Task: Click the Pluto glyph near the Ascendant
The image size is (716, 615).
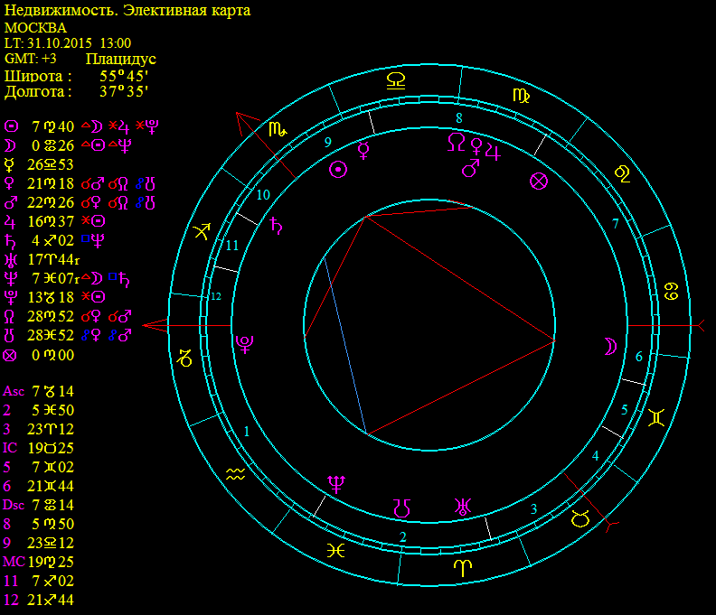Action: click(x=244, y=344)
